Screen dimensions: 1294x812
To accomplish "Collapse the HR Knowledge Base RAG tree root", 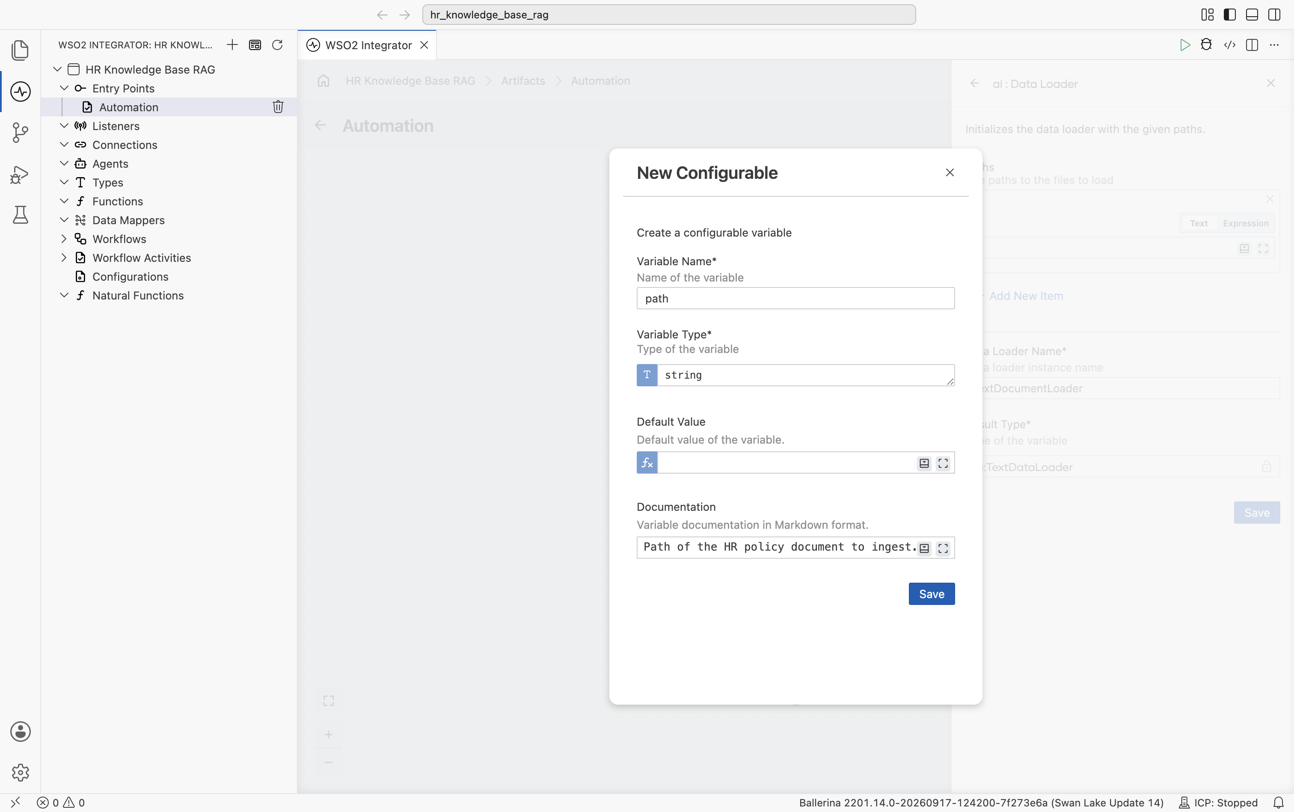I will point(57,69).
